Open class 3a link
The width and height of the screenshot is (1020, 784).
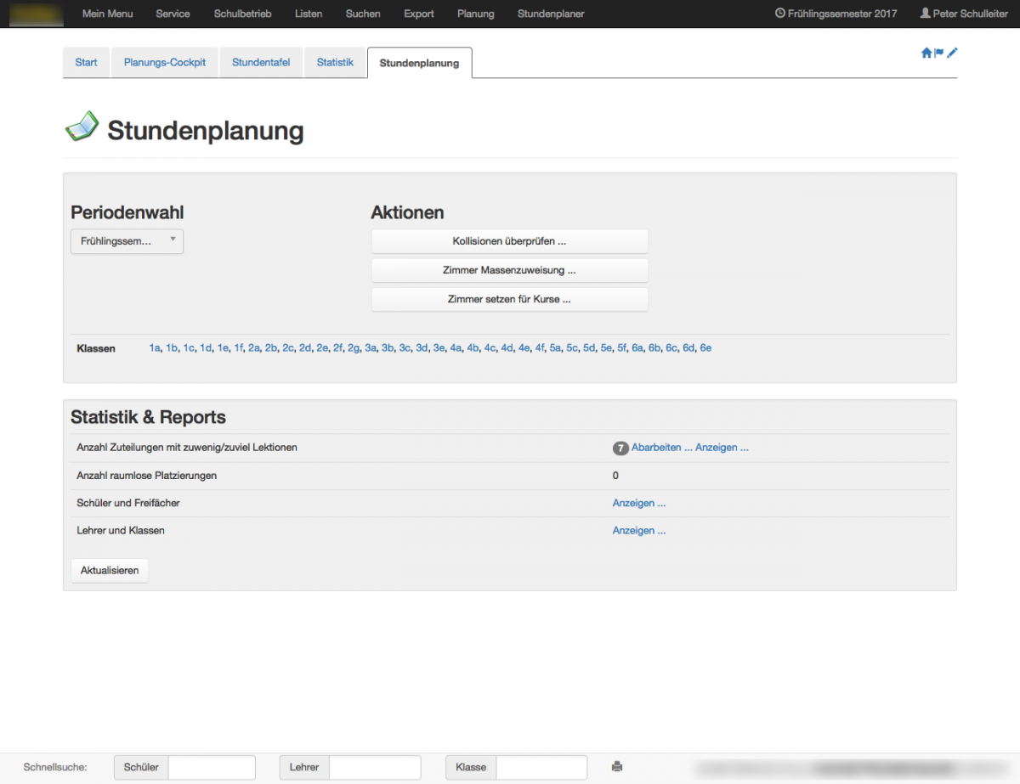pyautogui.click(x=371, y=348)
